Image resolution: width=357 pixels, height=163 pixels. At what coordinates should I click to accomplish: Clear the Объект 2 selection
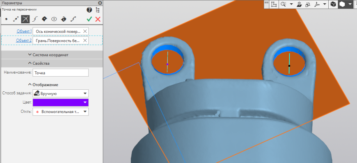click(x=85, y=41)
